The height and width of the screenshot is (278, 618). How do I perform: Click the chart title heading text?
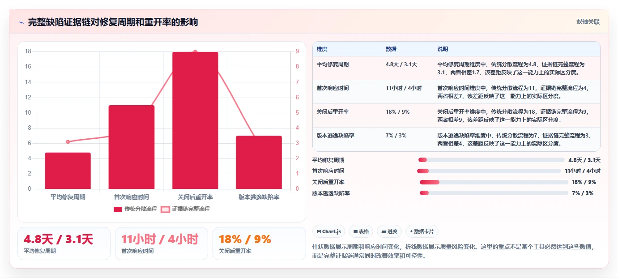click(x=113, y=22)
